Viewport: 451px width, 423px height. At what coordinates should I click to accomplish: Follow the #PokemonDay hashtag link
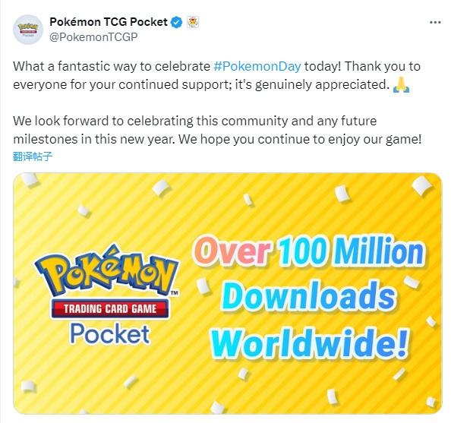click(x=257, y=67)
